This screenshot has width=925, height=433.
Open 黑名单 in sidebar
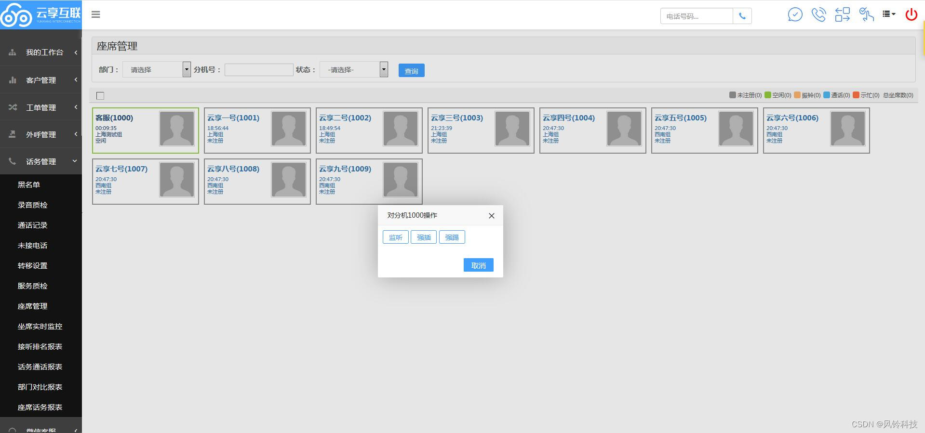click(29, 184)
